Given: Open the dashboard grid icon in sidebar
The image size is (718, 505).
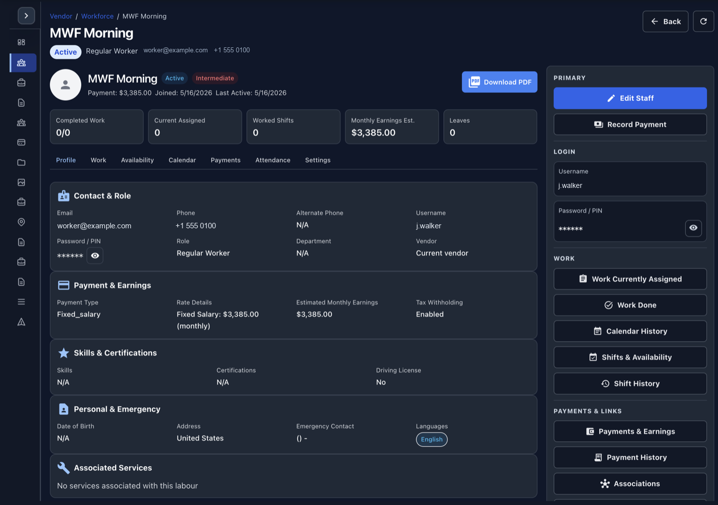Looking at the screenshot, I should (x=21, y=42).
